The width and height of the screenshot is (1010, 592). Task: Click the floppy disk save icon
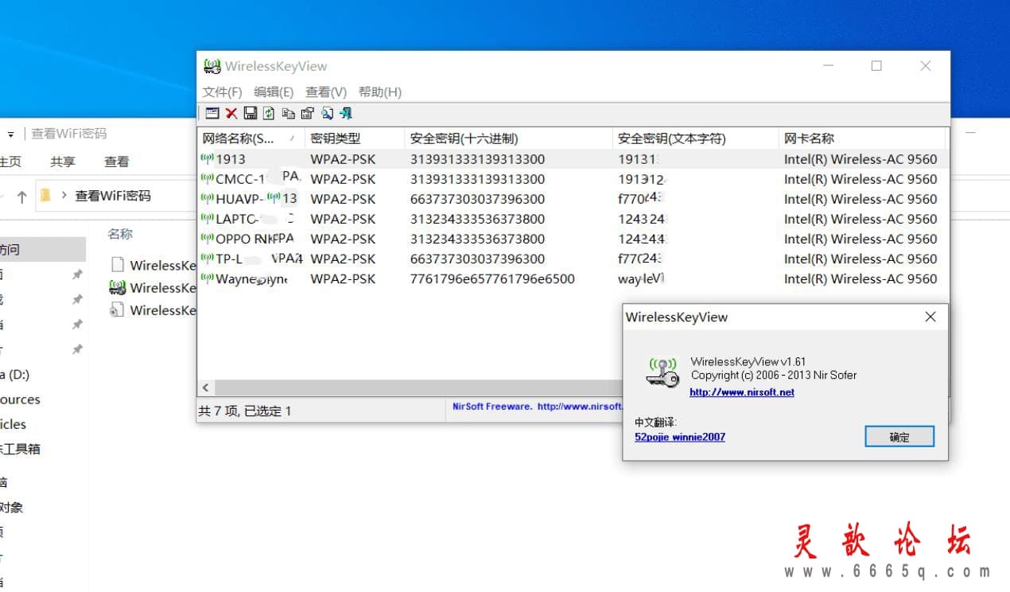[251, 113]
